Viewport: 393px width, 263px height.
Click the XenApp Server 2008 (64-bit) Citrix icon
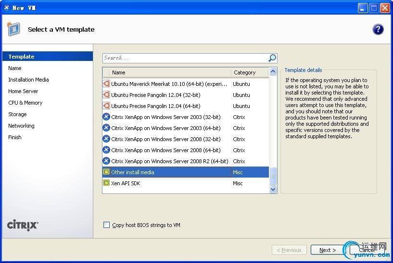(106, 150)
